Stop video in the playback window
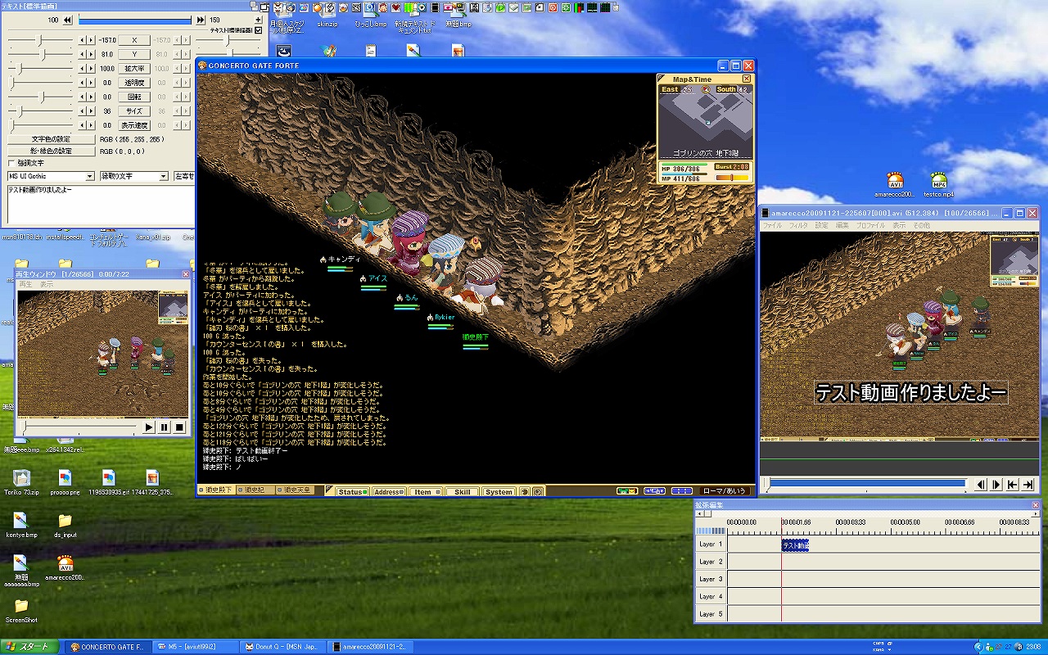This screenshot has height=655, width=1048. [x=178, y=427]
